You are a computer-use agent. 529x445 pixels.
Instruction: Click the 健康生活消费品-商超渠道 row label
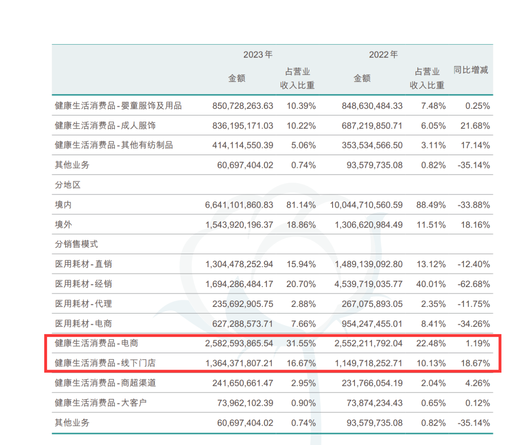pos(105,383)
